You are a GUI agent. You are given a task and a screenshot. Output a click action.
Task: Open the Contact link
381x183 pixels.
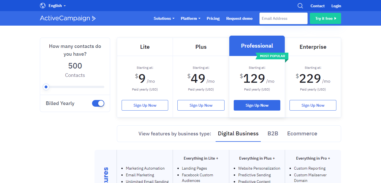click(x=317, y=6)
